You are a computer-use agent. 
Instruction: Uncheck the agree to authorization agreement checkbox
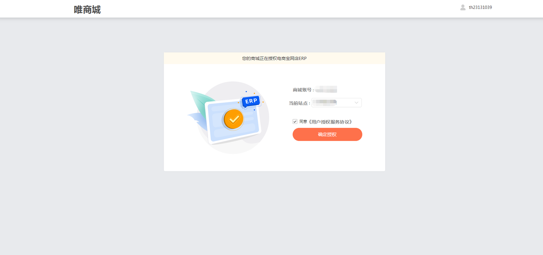pyautogui.click(x=295, y=122)
